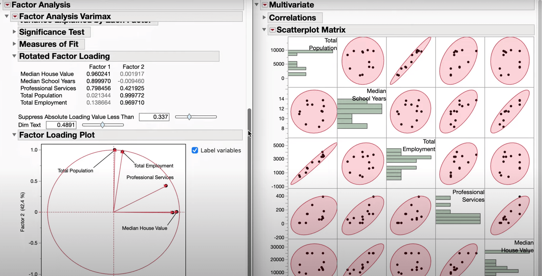Screen dimensions: 542x276
Task: Open the Factor Analysis red triangle menu
Action: (x=7, y=5)
